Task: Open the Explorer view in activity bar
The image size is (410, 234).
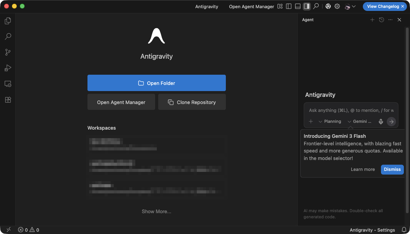Action: tap(8, 21)
